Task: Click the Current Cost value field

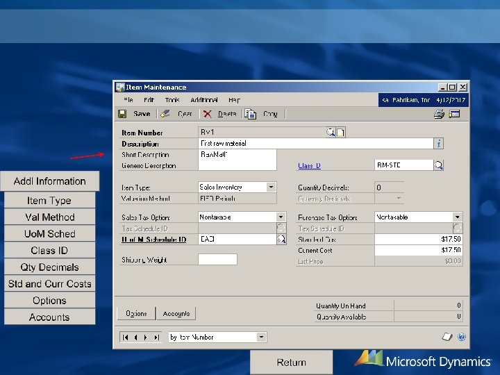Action: pos(418,250)
